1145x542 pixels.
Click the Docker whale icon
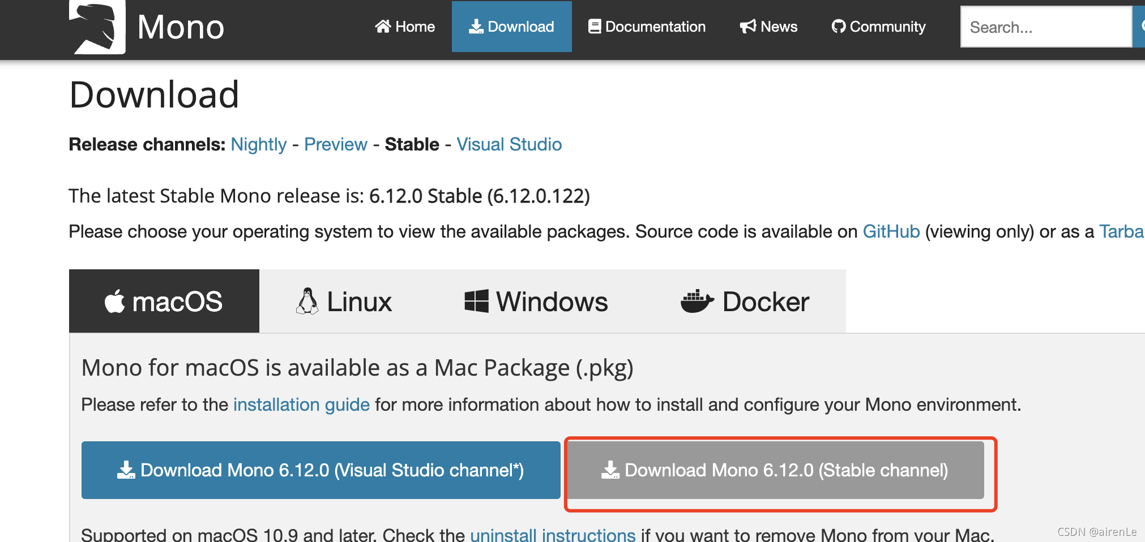[697, 301]
